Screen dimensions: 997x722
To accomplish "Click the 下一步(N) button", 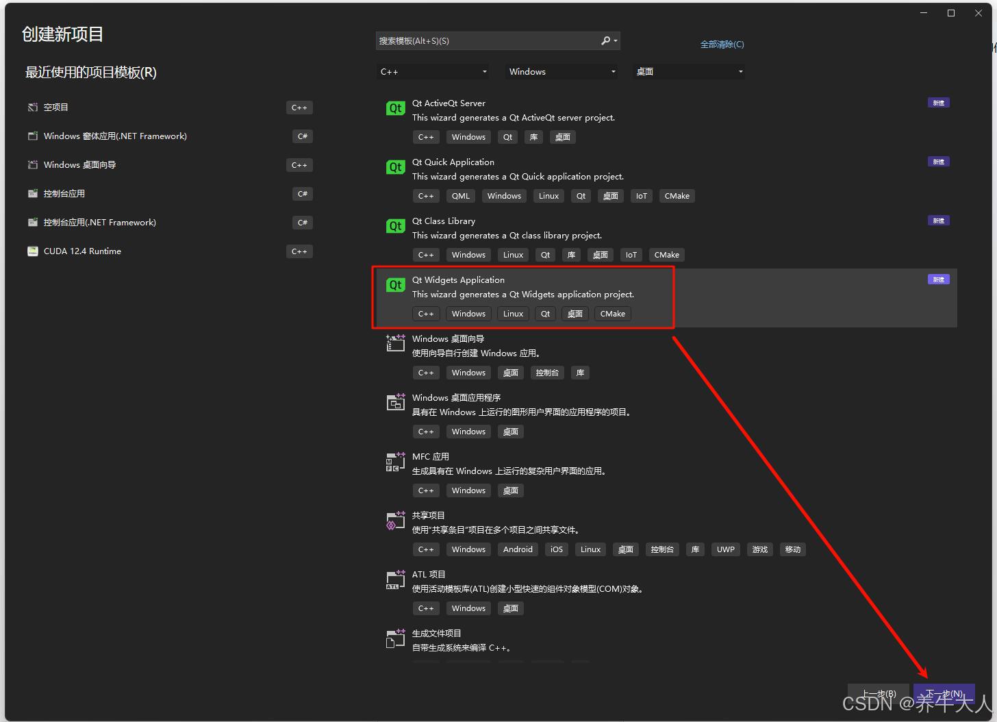I will (x=944, y=694).
